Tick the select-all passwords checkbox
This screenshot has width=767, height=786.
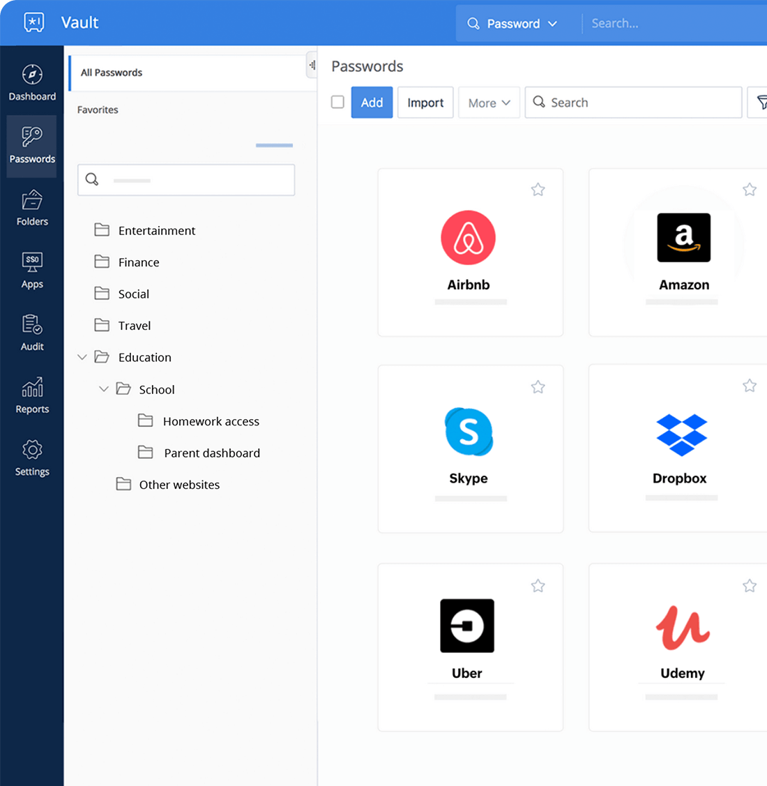coord(337,103)
